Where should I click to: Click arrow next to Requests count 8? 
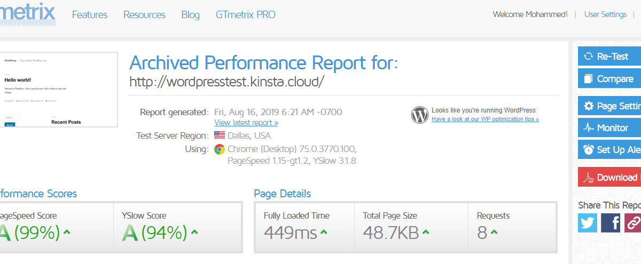[x=494, y=232]
